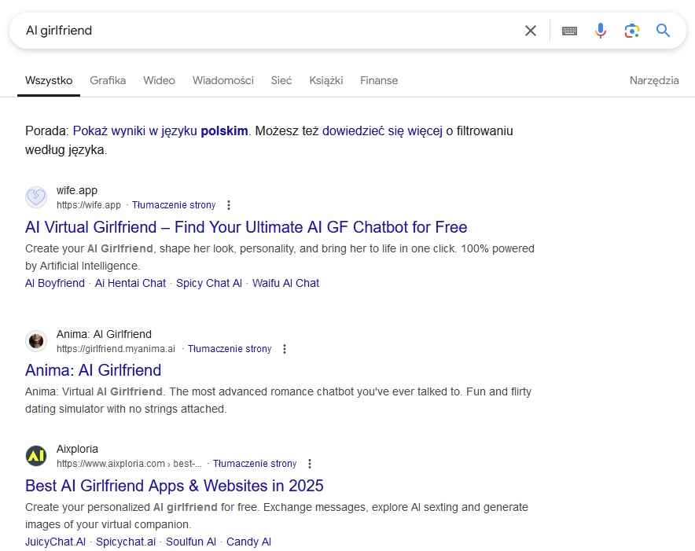This screenshot has height=551, width=695.
Task: Click the Aixploria AI favicon
Action: pos(36,456)
